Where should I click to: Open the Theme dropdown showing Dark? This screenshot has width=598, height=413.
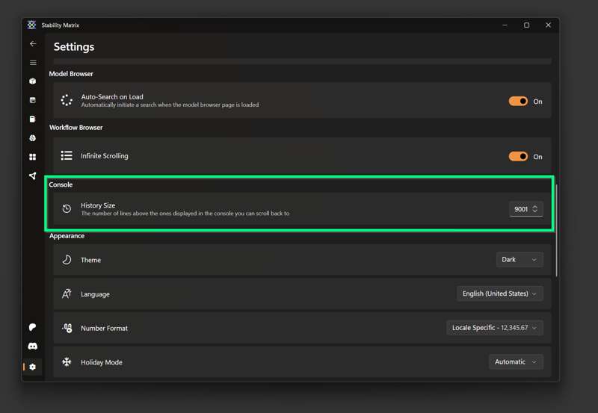[519, 260]
